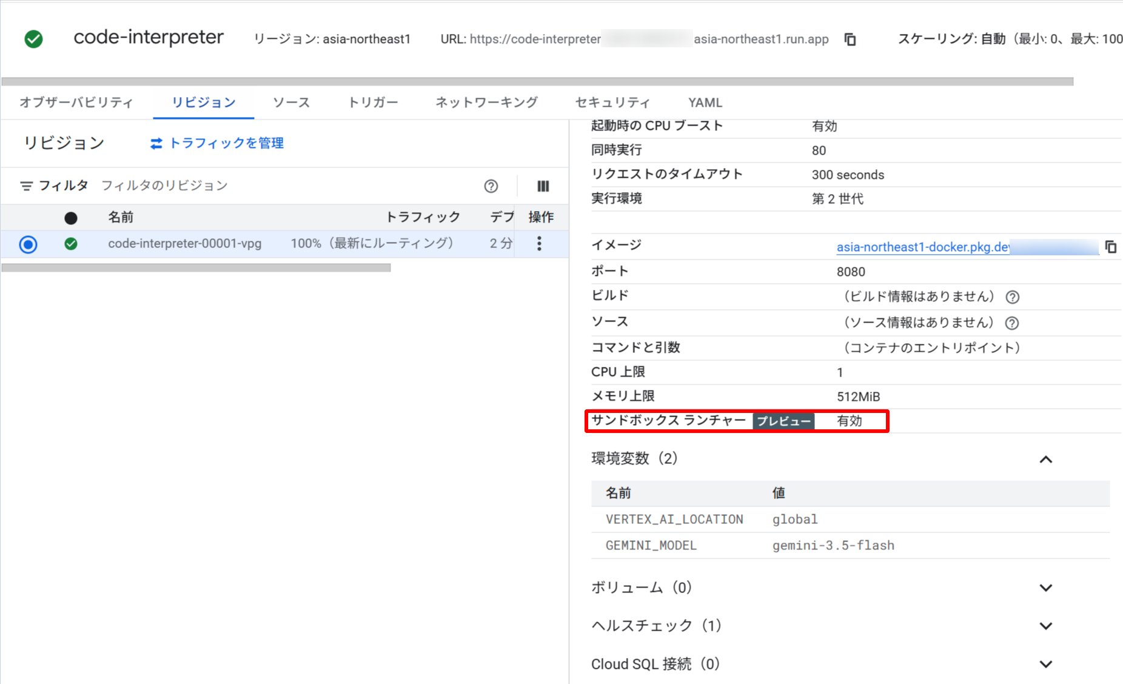Collapse the 環境変数 (2) section
This screenshot has height=684, width=1123.
(1046, 460)
